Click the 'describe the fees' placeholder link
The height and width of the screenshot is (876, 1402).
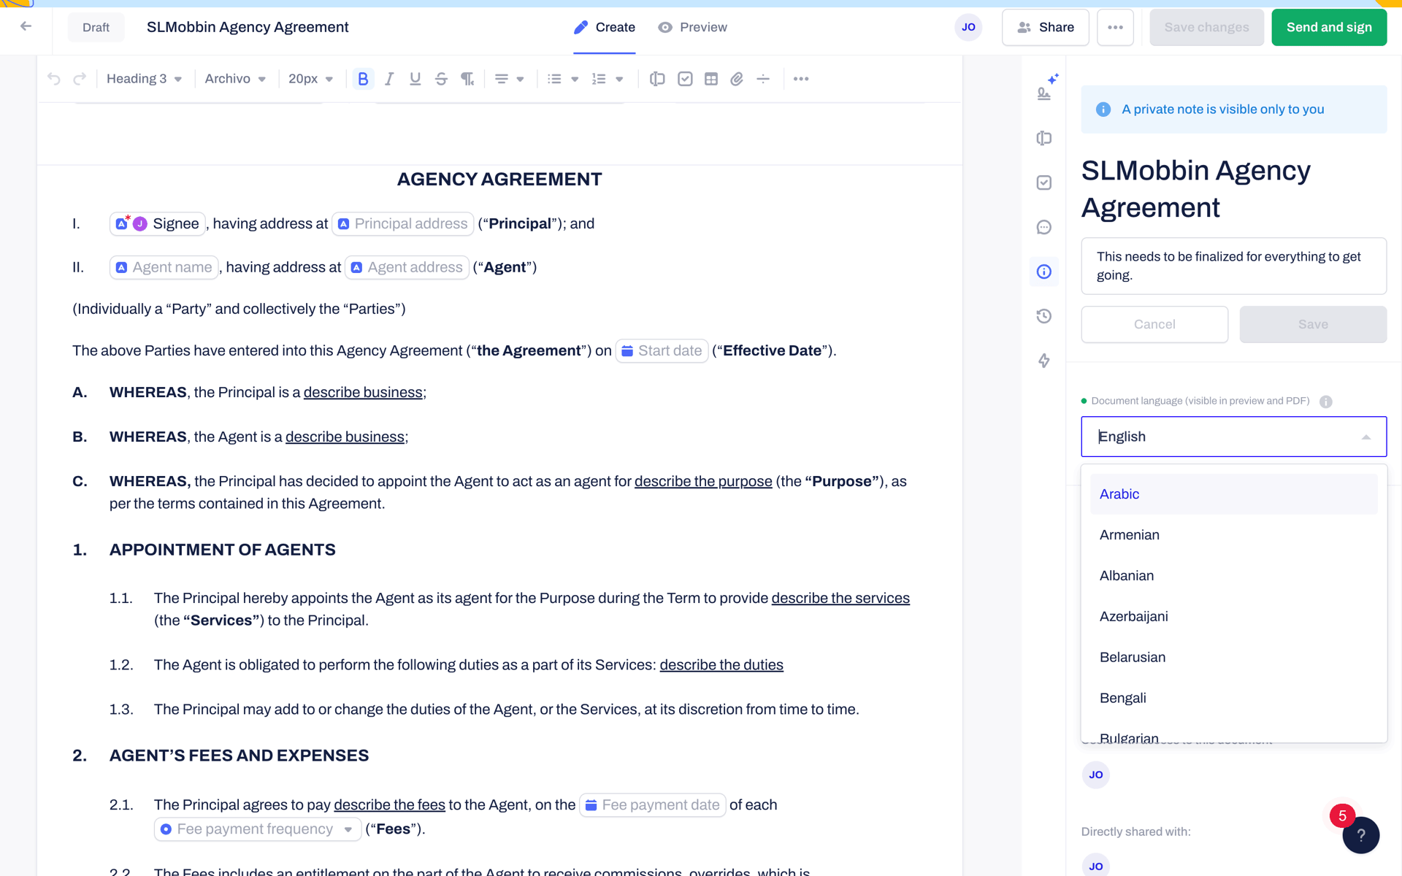tap(389, 805)
